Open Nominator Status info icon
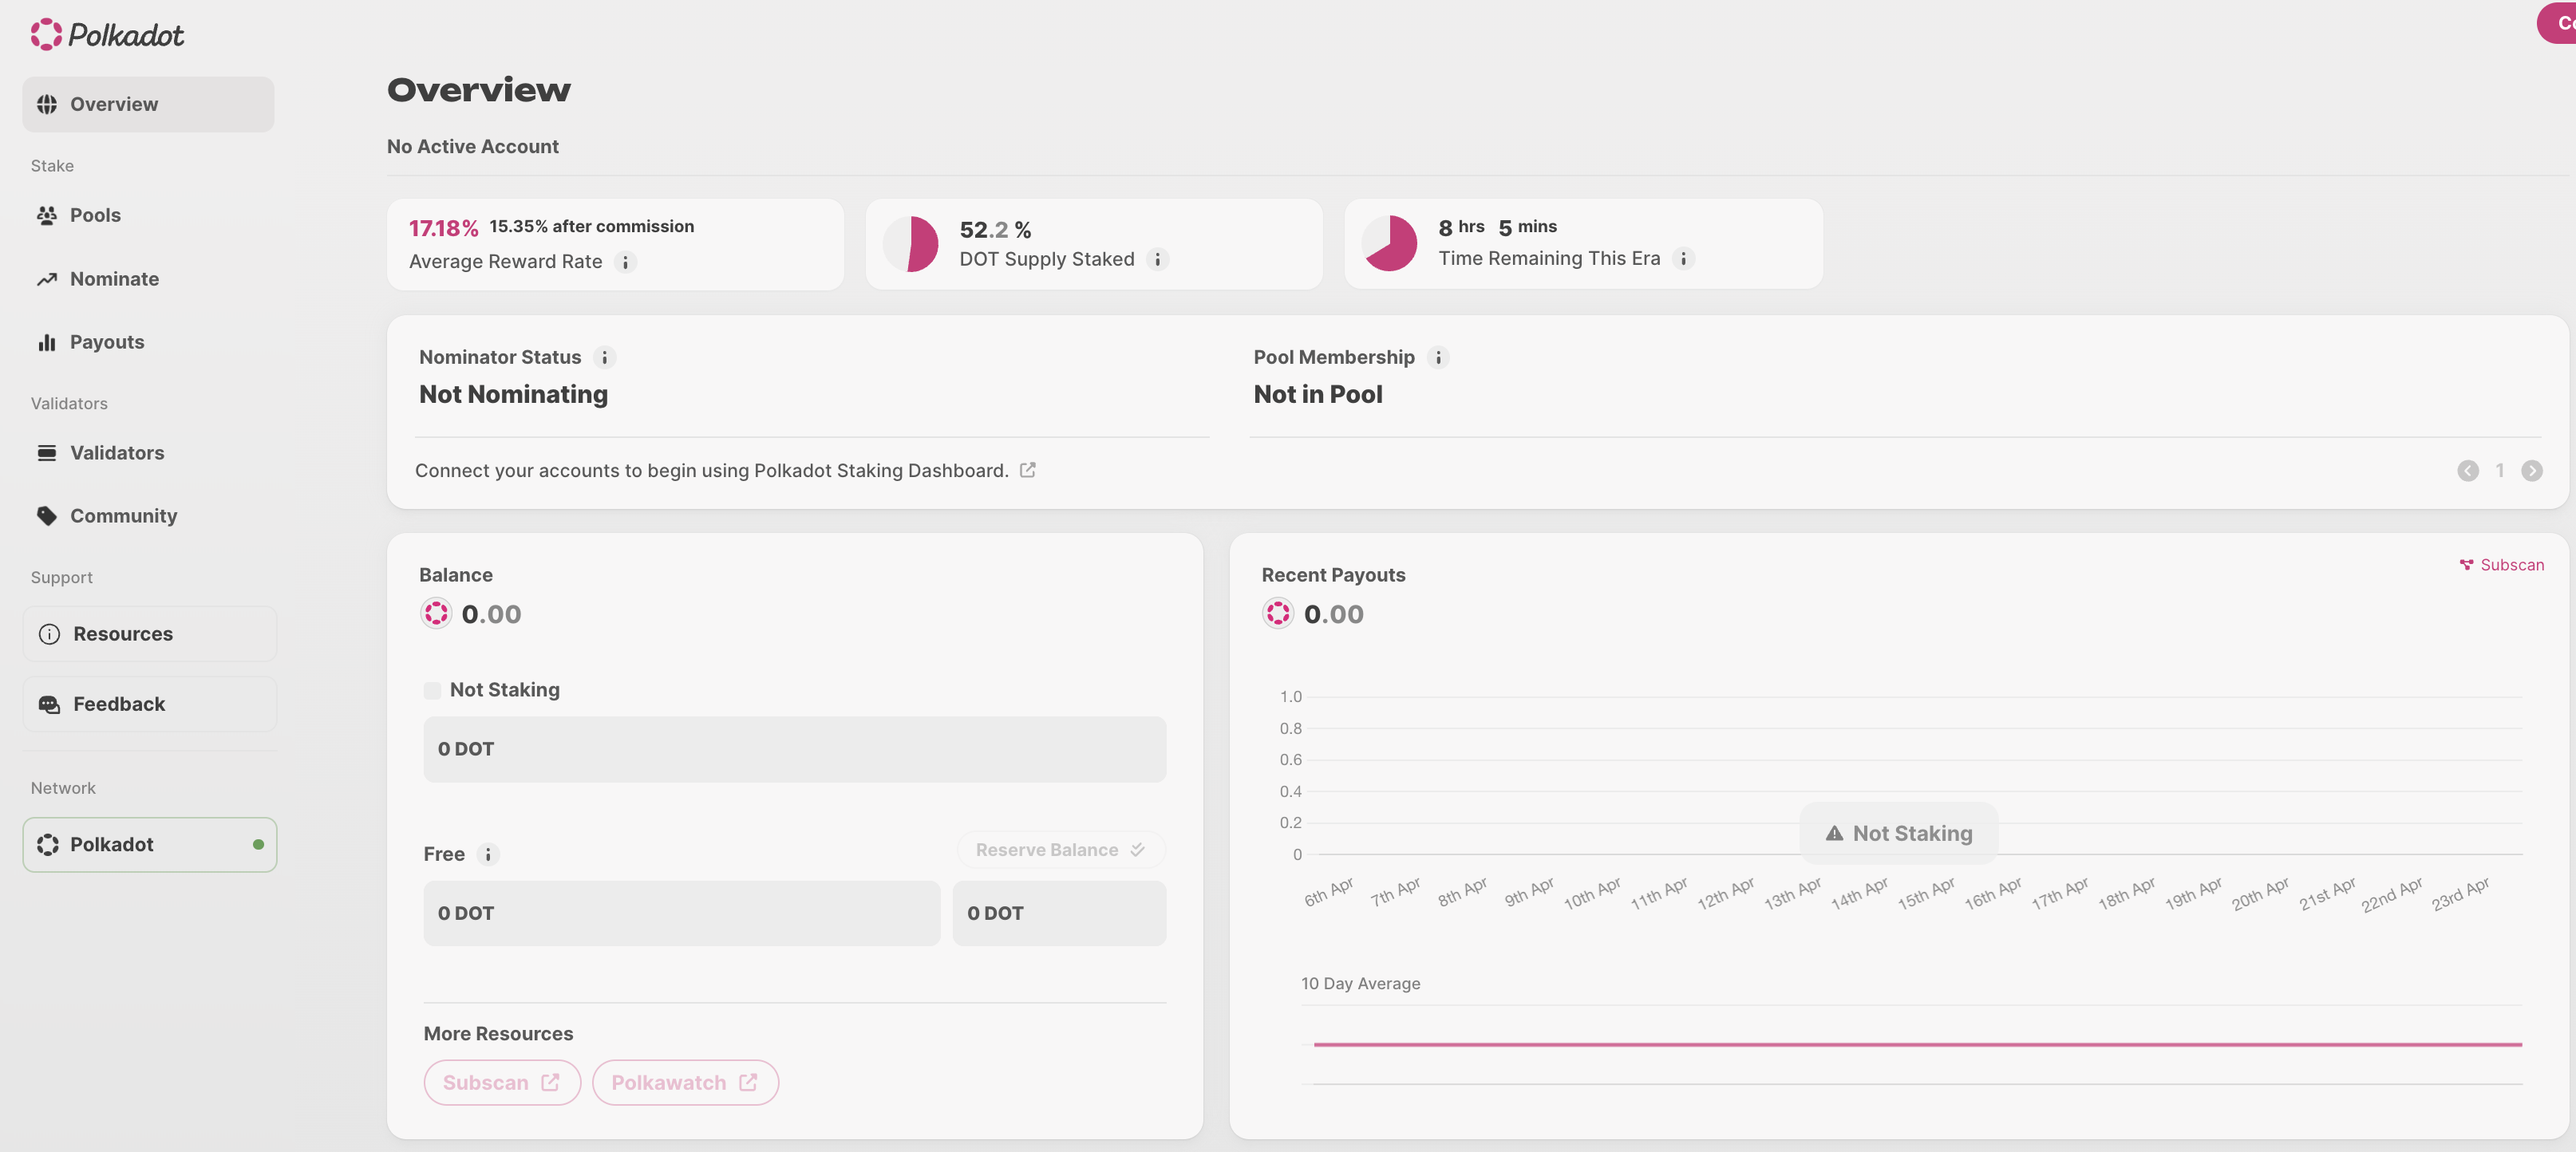The image size is (2576, 1152). coord(604,357)
